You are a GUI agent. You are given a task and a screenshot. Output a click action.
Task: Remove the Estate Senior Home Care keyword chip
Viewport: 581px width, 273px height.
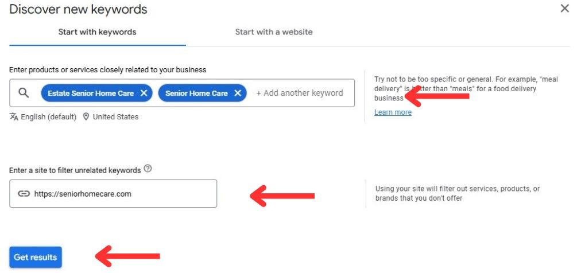coord(144,93)
